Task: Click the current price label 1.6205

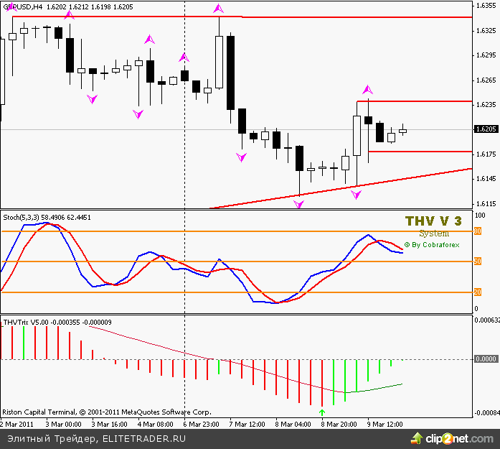Action: click(x=486, y=129)
